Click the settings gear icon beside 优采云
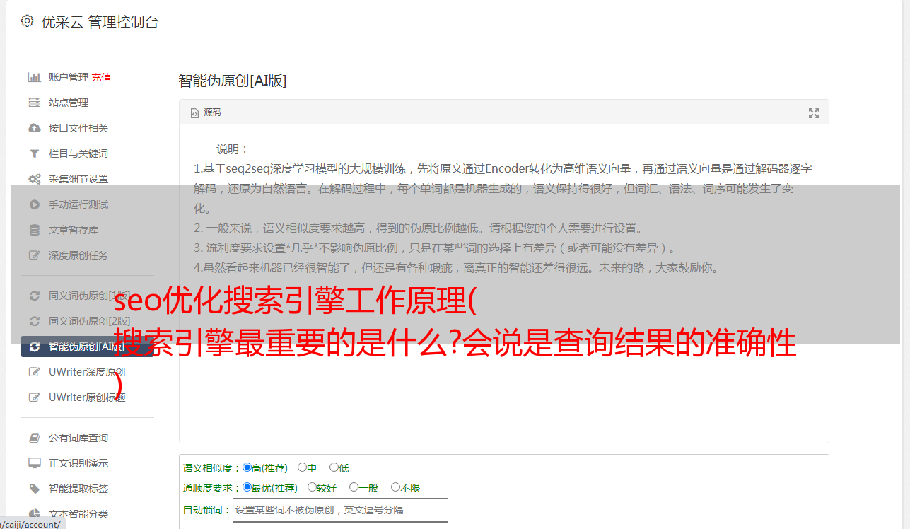The width and height of the screenshot is (910, 529). click(27, 21)
